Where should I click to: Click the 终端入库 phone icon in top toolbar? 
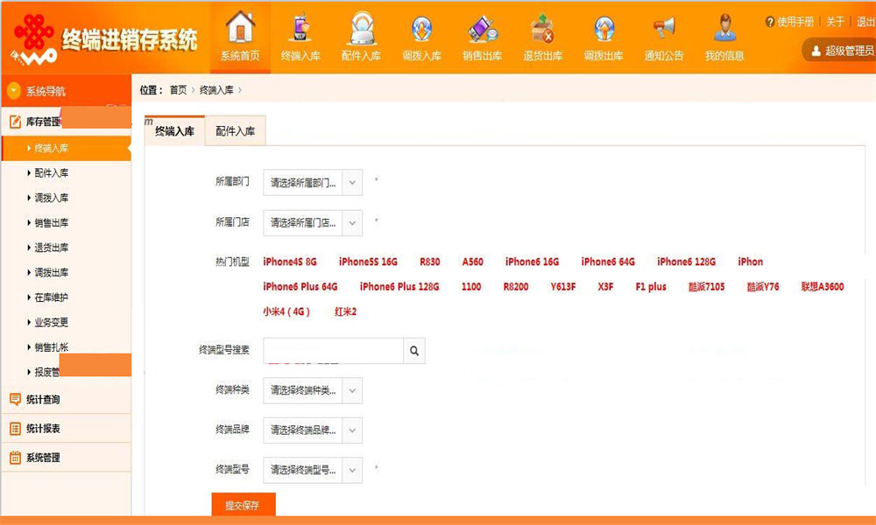pyautogui.click(x=300, y=30)
